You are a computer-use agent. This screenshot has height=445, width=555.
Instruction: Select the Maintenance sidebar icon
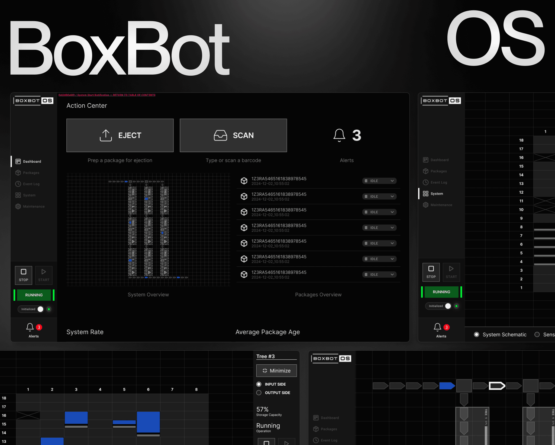18,206
